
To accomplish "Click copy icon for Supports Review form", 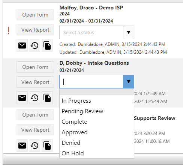I will pyautogui.click(x=47, y=146).
